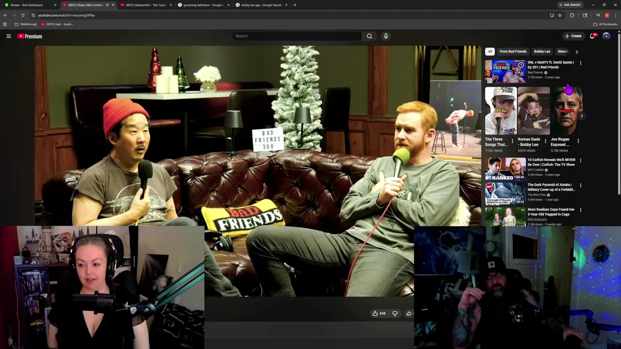Select the From Bad Friends chip

[x=513, y=51]
